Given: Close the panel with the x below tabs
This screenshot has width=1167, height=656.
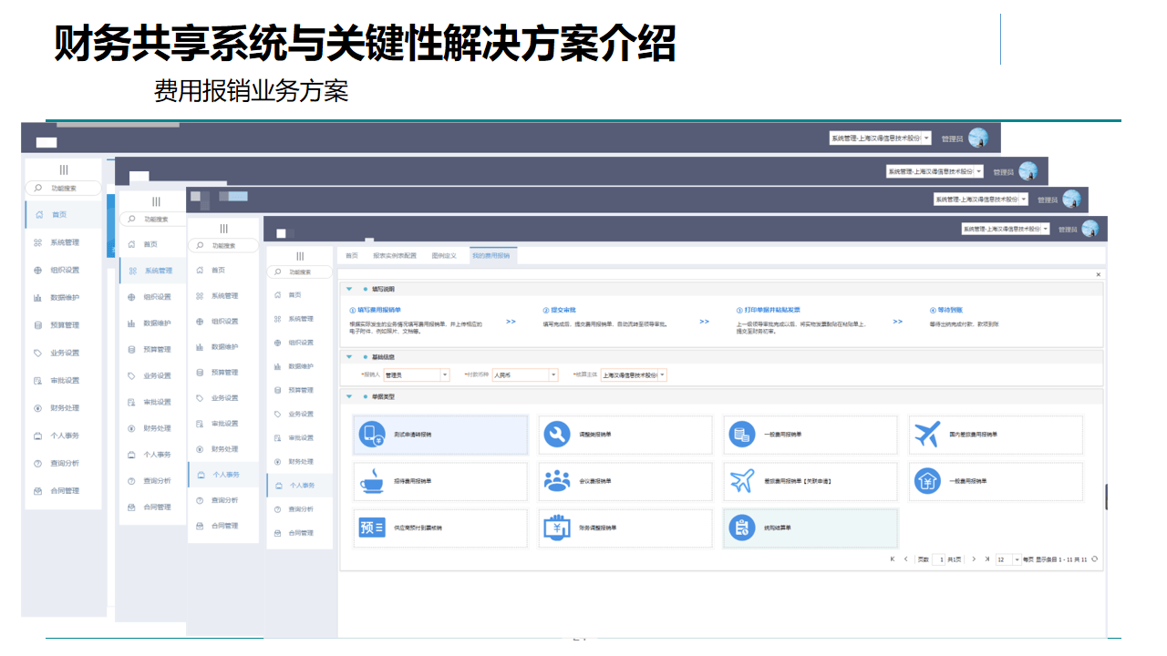Looking at the screenshot, I should 1098,274.
